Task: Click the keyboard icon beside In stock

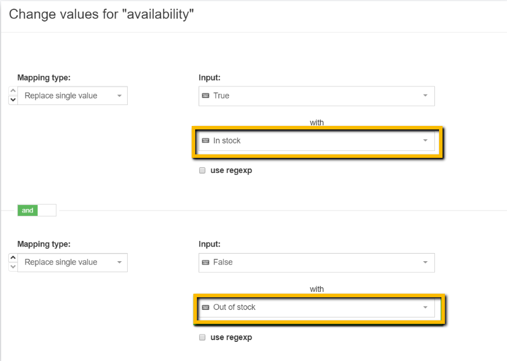Action: coord(205,141)
